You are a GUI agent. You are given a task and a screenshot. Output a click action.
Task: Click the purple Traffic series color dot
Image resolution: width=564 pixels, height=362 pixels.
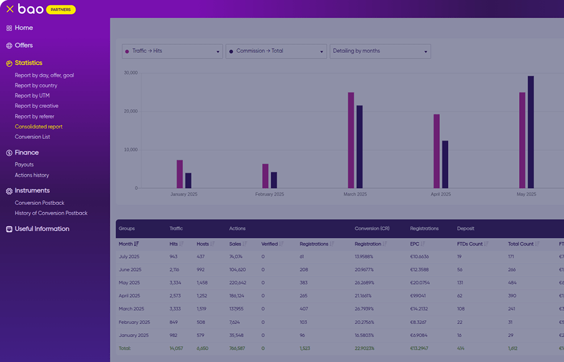click(127, 51)
